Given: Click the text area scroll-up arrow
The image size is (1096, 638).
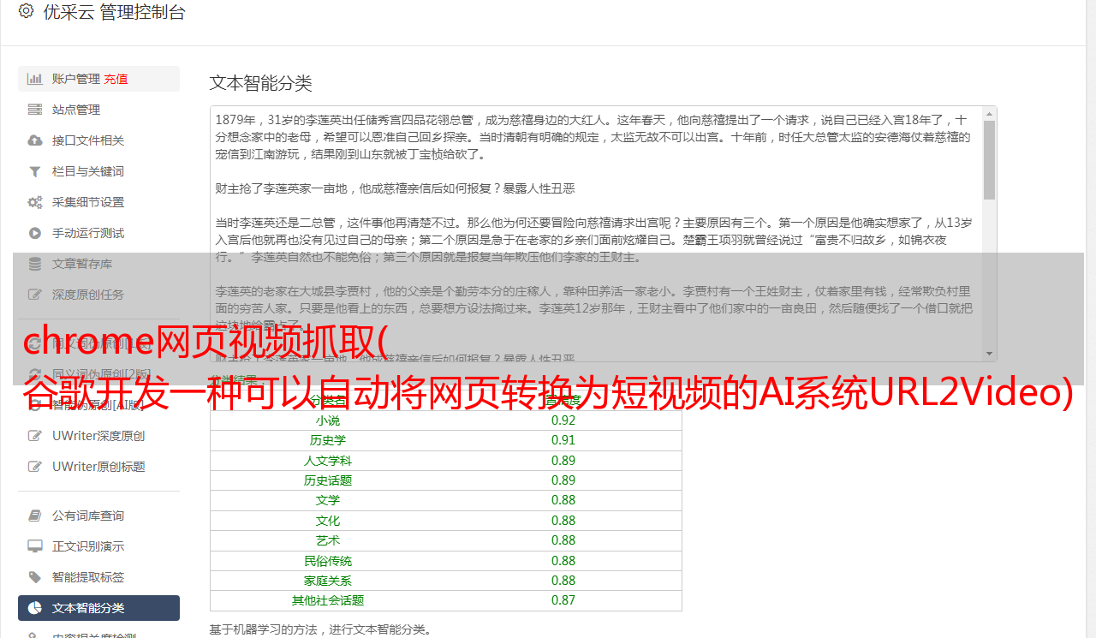Looking at the screenshot, I should point(989,113).
